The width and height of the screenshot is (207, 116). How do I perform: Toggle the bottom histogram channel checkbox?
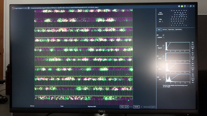[x=163, y=77]
